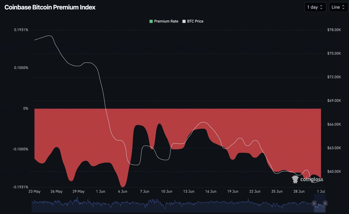This screenshot has height=214, width=349.
Task: Click the "16 Jun" date label
Action: click(211, 191)
